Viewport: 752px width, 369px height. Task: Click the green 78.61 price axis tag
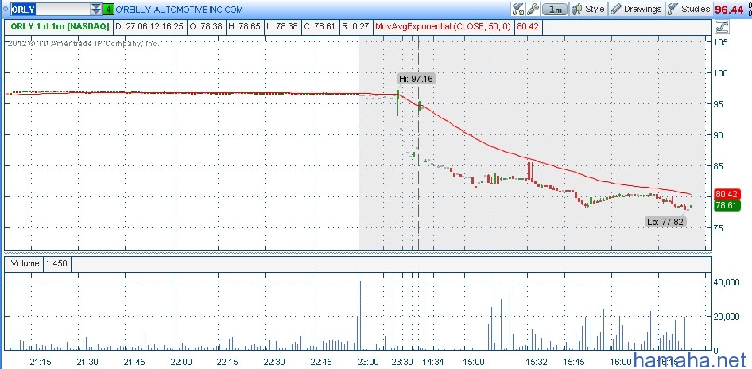(727, 206)
